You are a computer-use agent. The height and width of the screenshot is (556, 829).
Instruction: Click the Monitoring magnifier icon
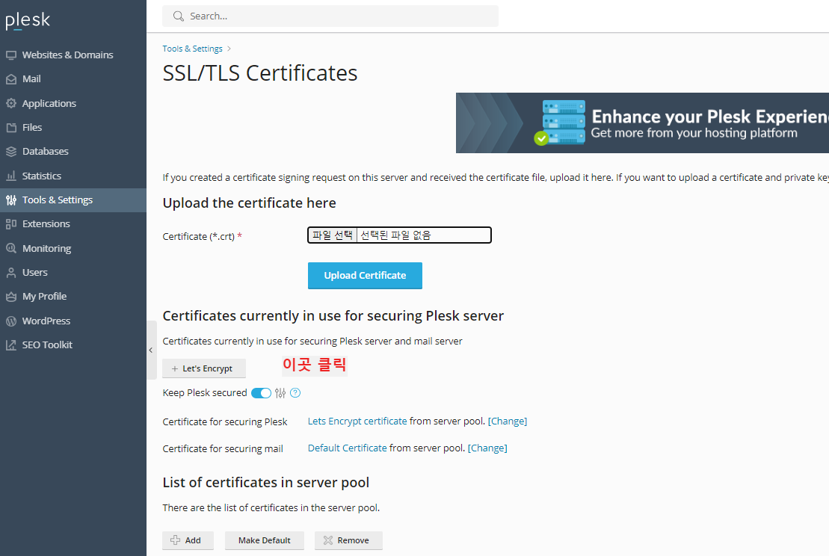[x=11, y=248]
